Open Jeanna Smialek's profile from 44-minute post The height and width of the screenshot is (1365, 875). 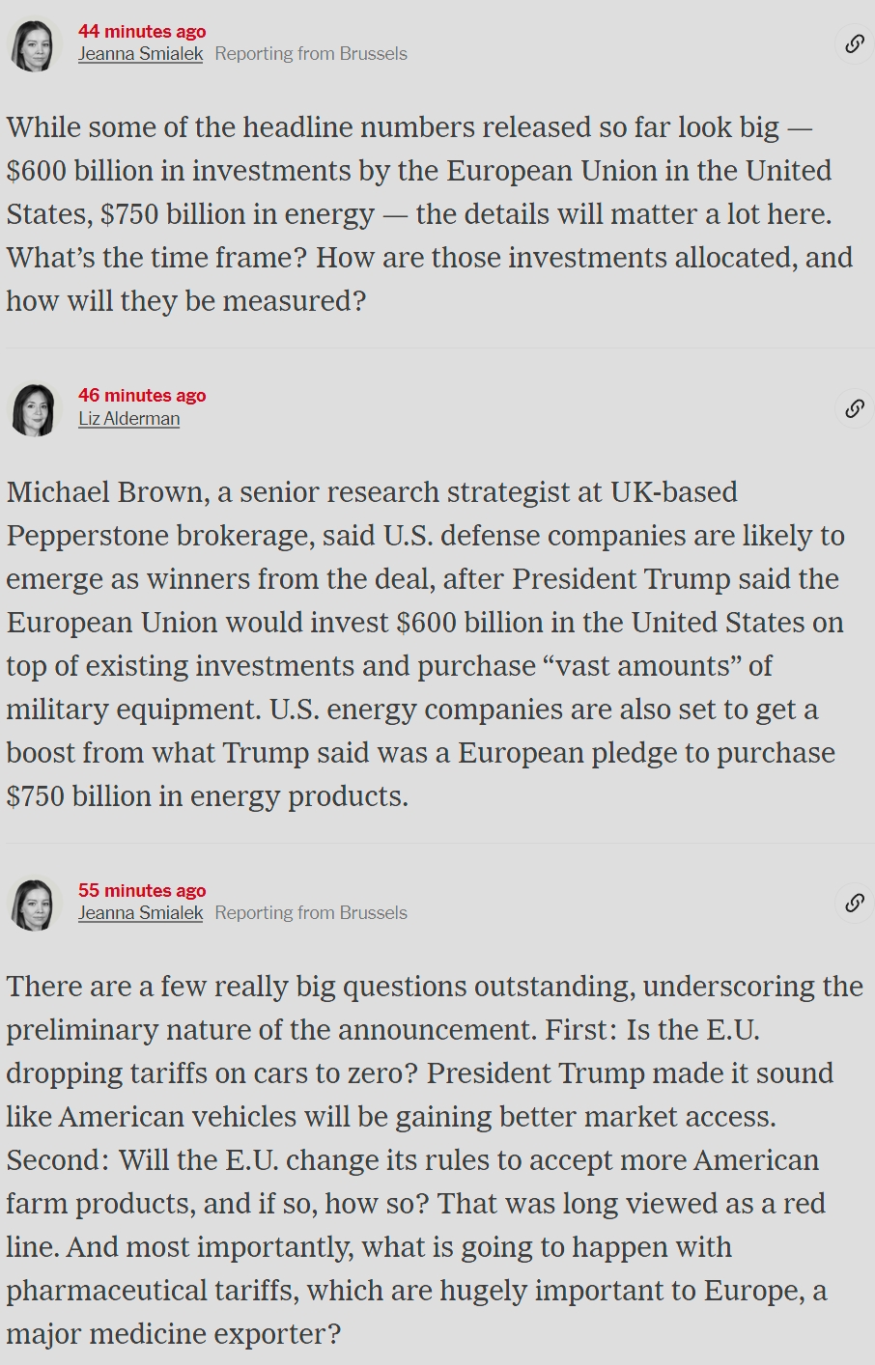[x=140, y=54]
